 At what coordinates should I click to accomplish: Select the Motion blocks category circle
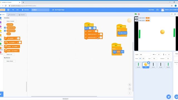coord(1,18)
